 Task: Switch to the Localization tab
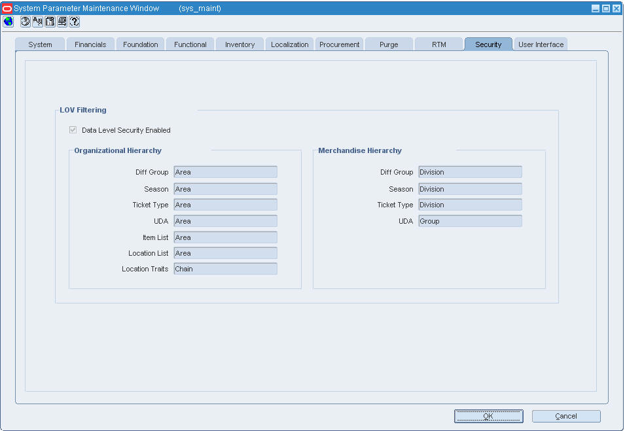(289, 44)
